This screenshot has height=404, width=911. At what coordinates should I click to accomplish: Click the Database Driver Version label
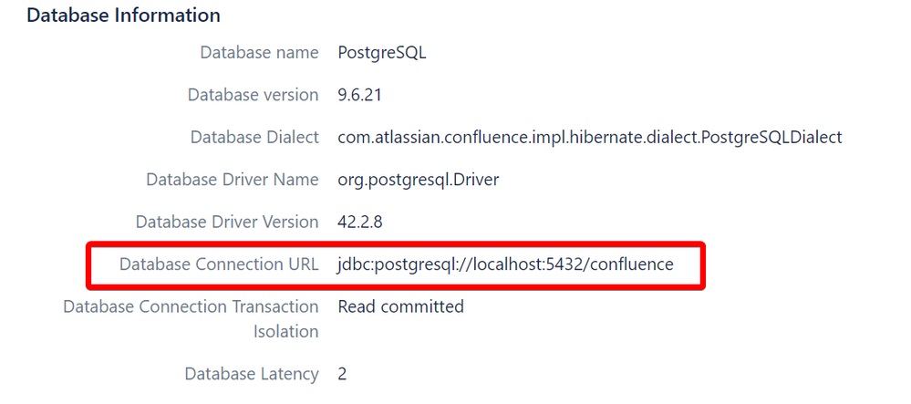coord(227,222)
